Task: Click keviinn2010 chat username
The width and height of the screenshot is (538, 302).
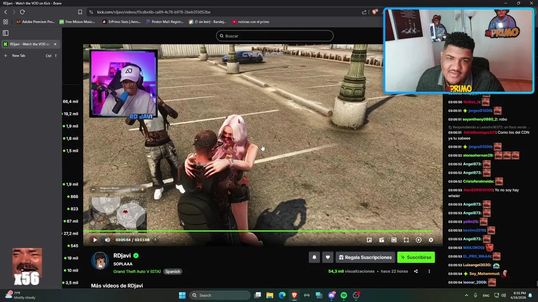Action: 474,230
